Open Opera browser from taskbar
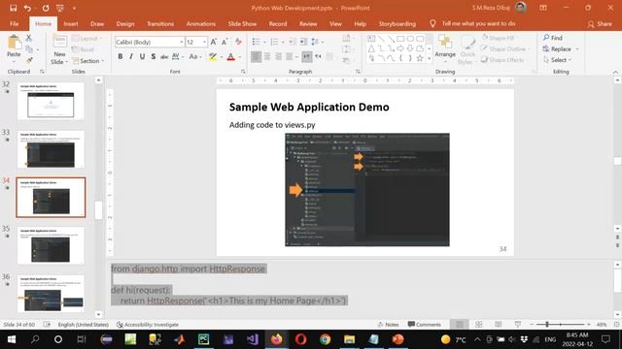 tap(300, 339)
